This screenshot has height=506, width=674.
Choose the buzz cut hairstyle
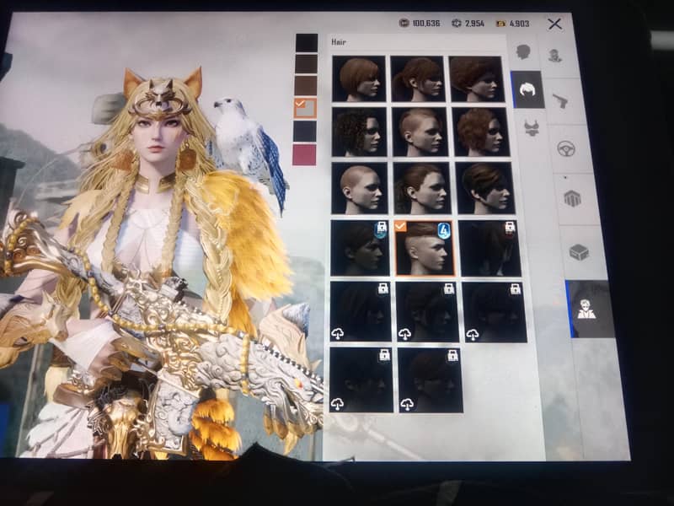click(360, 188)
